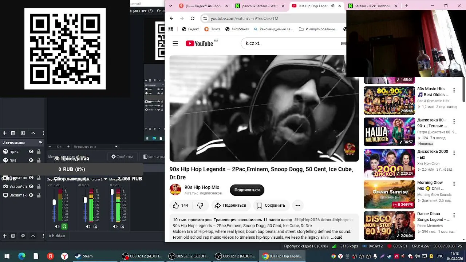Click Поделиться to share the video
This screenshot has width=466, height=262.
230,205
